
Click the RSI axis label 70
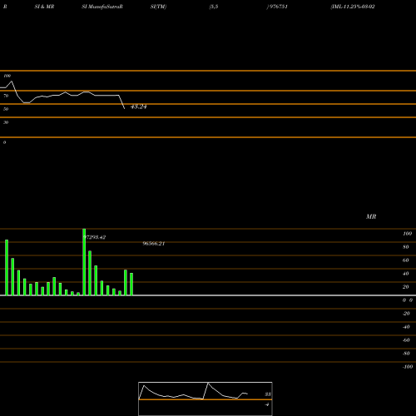(6, 96)
